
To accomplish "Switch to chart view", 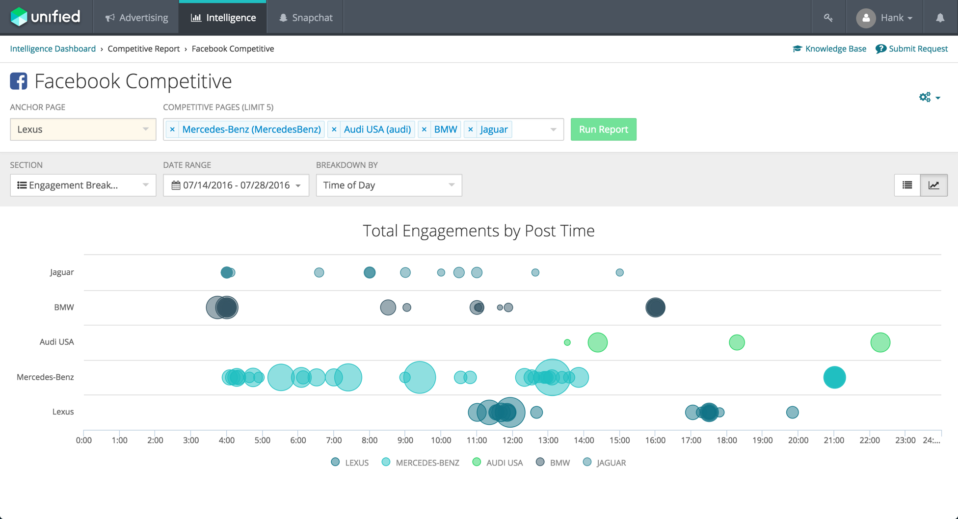I will pyautogui.click(x=933, y=185).
